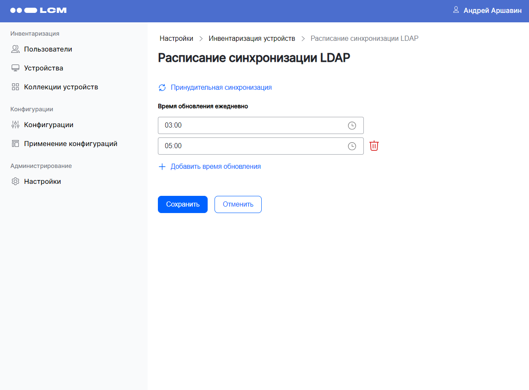
Task: Select the Конфигурации sliders icon
Action: point(15,125)
